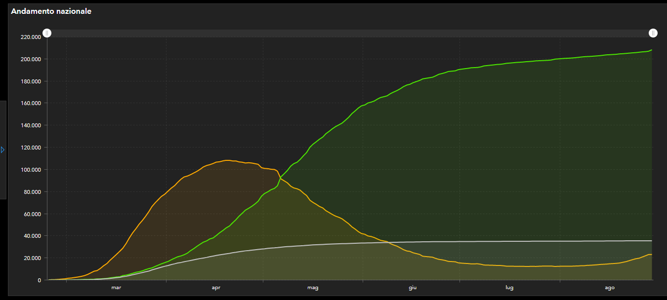Click the peak of the orange curve
This screenshot has height=300, width=667.
[x=227, y=160]
